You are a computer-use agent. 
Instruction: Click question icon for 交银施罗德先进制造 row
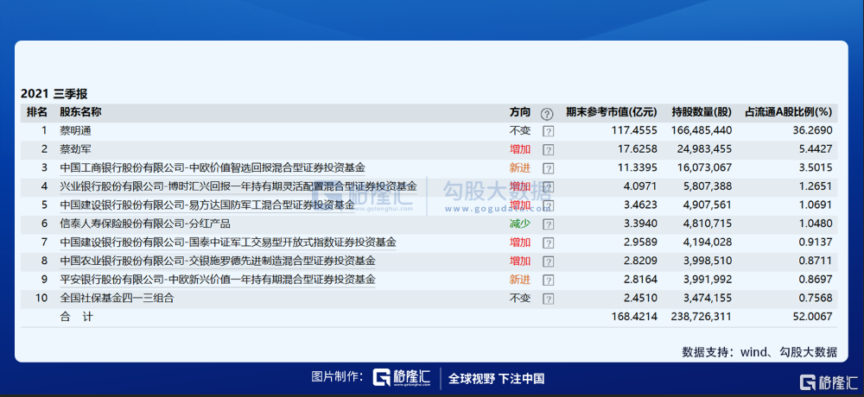tap(548, 262)
